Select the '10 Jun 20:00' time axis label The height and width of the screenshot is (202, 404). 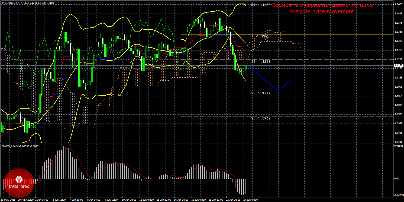[128, 200]
